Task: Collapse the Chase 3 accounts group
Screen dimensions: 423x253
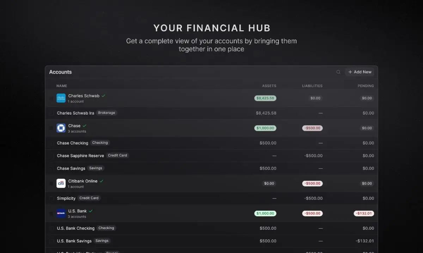Action: (x=77, y=131)
